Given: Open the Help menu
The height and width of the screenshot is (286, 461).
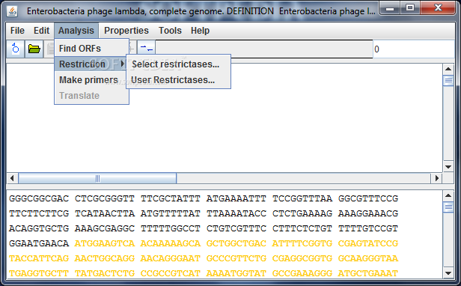Looking at the screenshot, I should (201, 31).
